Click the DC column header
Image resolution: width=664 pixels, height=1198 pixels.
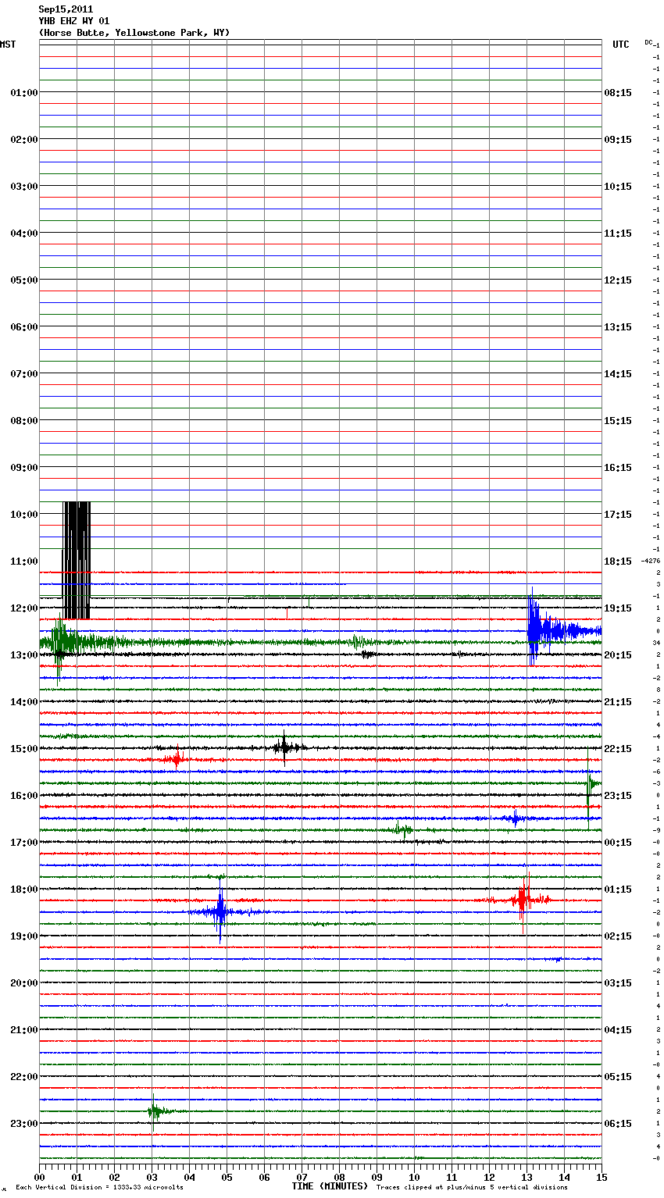(x=648, y=42)
